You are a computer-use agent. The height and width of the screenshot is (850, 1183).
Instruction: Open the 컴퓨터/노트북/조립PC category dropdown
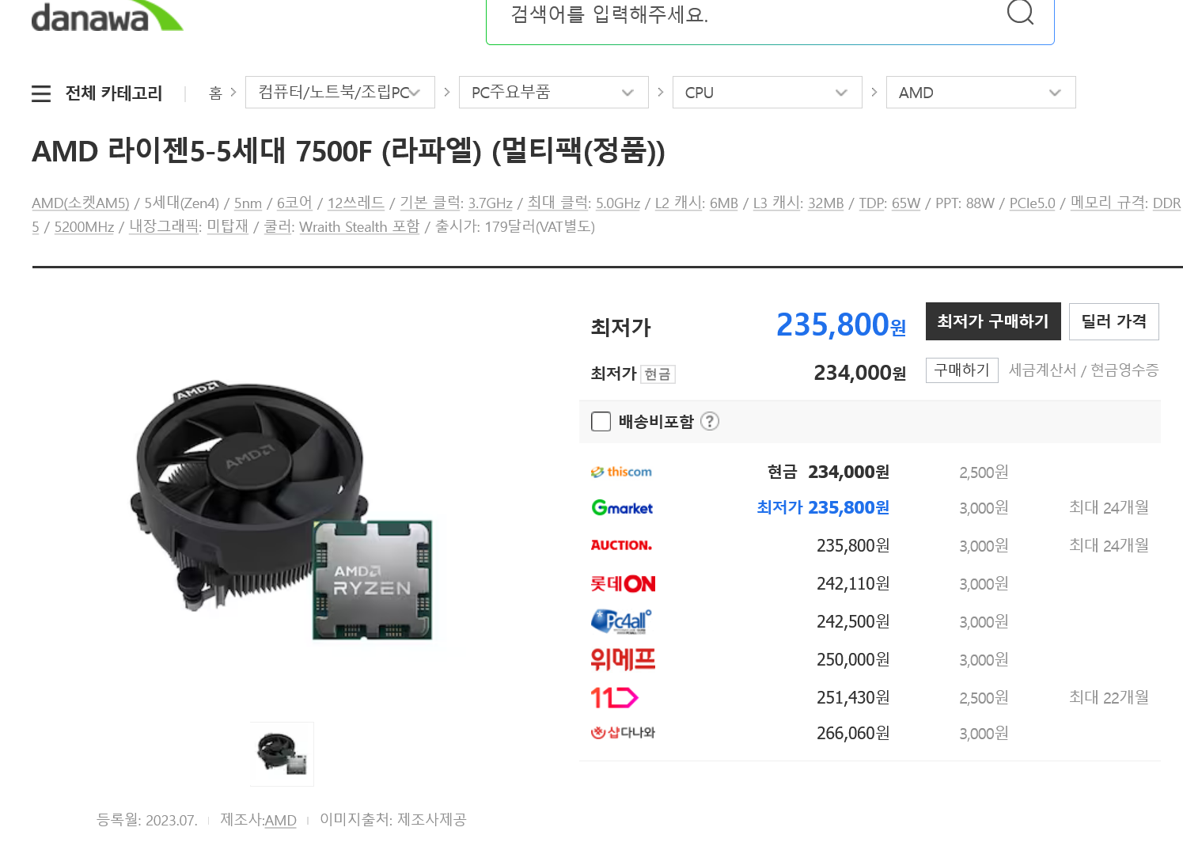pos(340,93)
